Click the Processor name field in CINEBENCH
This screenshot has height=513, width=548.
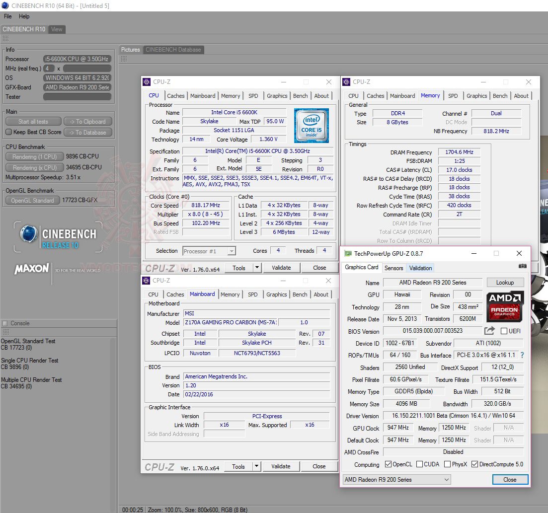pos(77,59)
